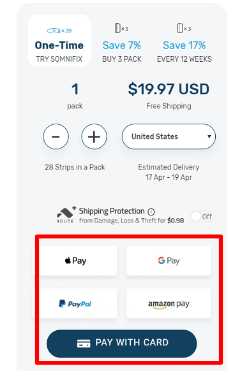Choose the Amazon Pay button
249x371 pixels.
pos(169,303)
